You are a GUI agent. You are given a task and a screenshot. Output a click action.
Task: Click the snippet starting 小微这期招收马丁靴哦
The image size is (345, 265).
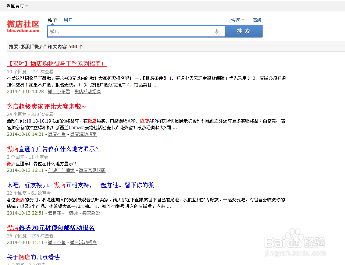click(x=146, y=82)
